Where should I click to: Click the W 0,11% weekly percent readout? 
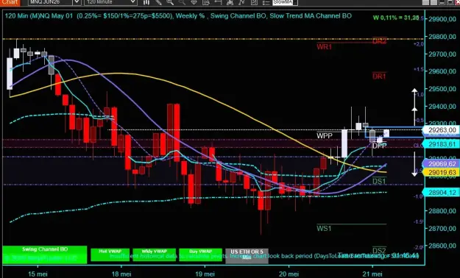coord(396,18)
